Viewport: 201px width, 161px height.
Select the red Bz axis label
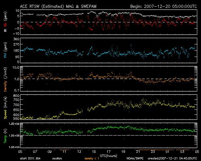coord(5,24)
